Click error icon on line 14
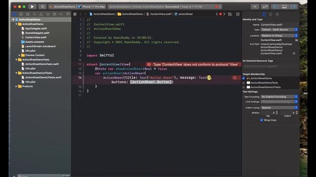This screenshot has width=316, height=177. (x=235, y=78)
